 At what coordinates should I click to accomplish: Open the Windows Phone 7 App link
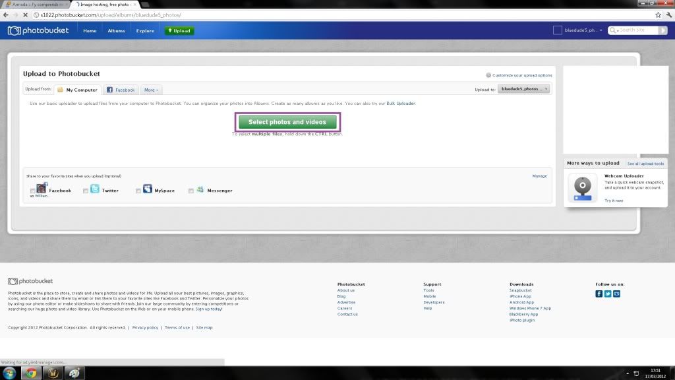coord(531,309)
